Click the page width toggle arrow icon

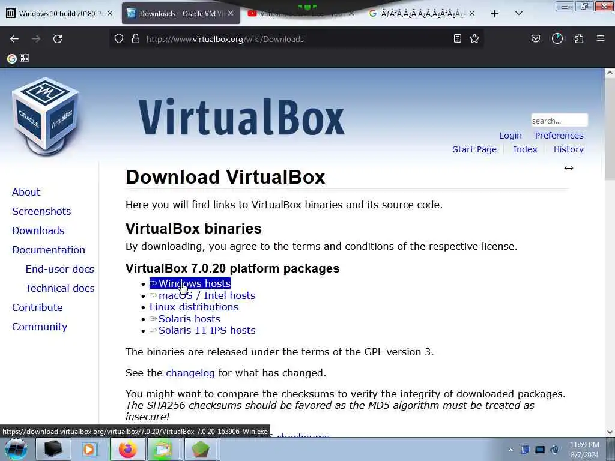point(568,168)
